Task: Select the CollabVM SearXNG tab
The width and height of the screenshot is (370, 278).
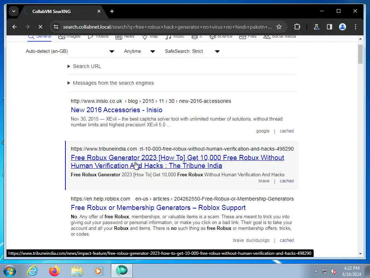Action: tap(51, 11)
